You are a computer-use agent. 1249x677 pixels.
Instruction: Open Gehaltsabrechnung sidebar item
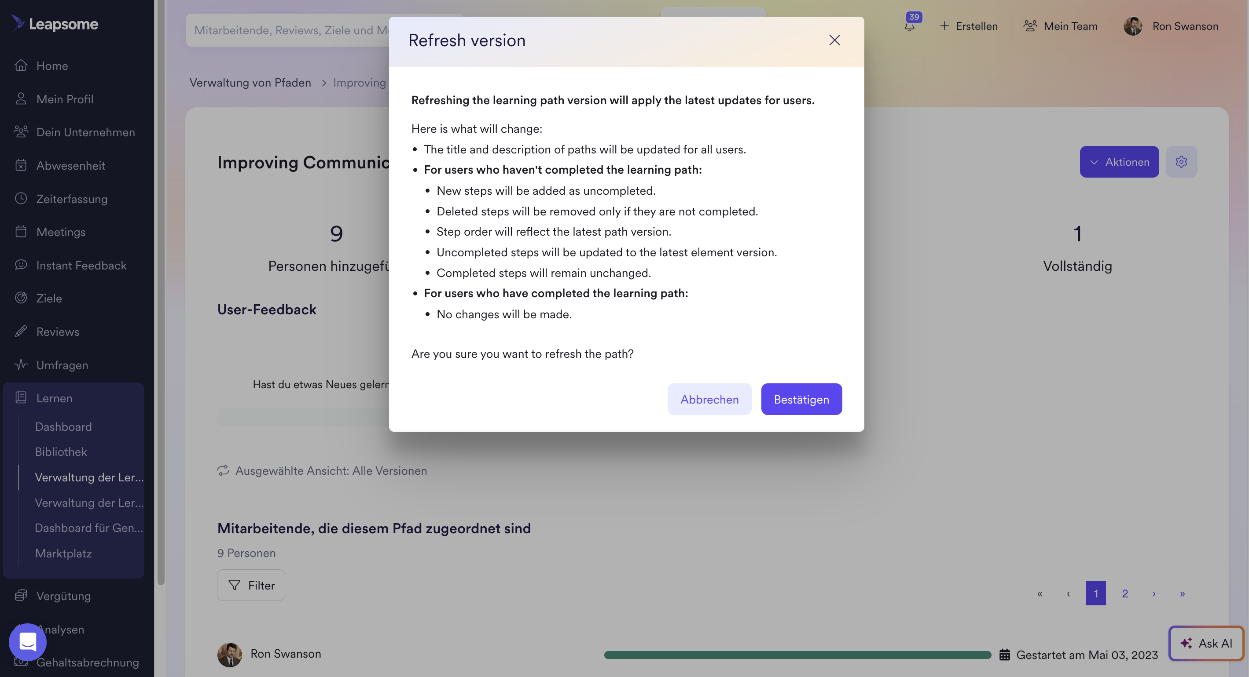point(87,662)
